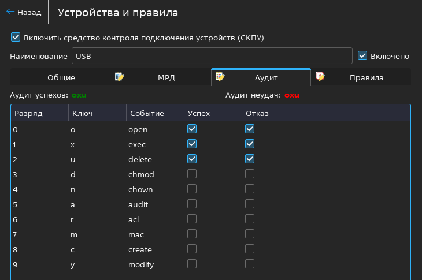Click the notepad icon on МРД tab
422x280 pixels.
120,77
